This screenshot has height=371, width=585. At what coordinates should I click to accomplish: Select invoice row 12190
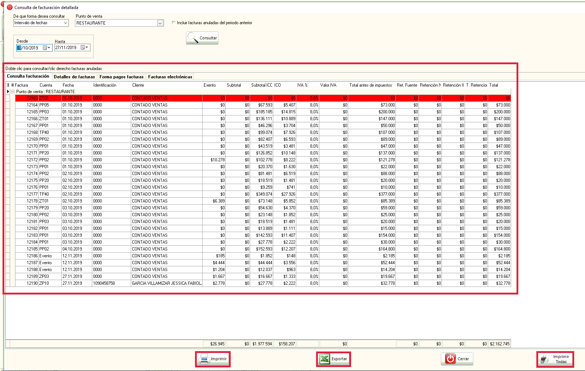click(32, 283)
